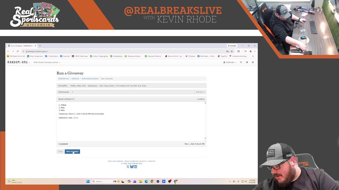
Task: Reload the giveaway page in Chrome
Action: click(x=17, y=51)
